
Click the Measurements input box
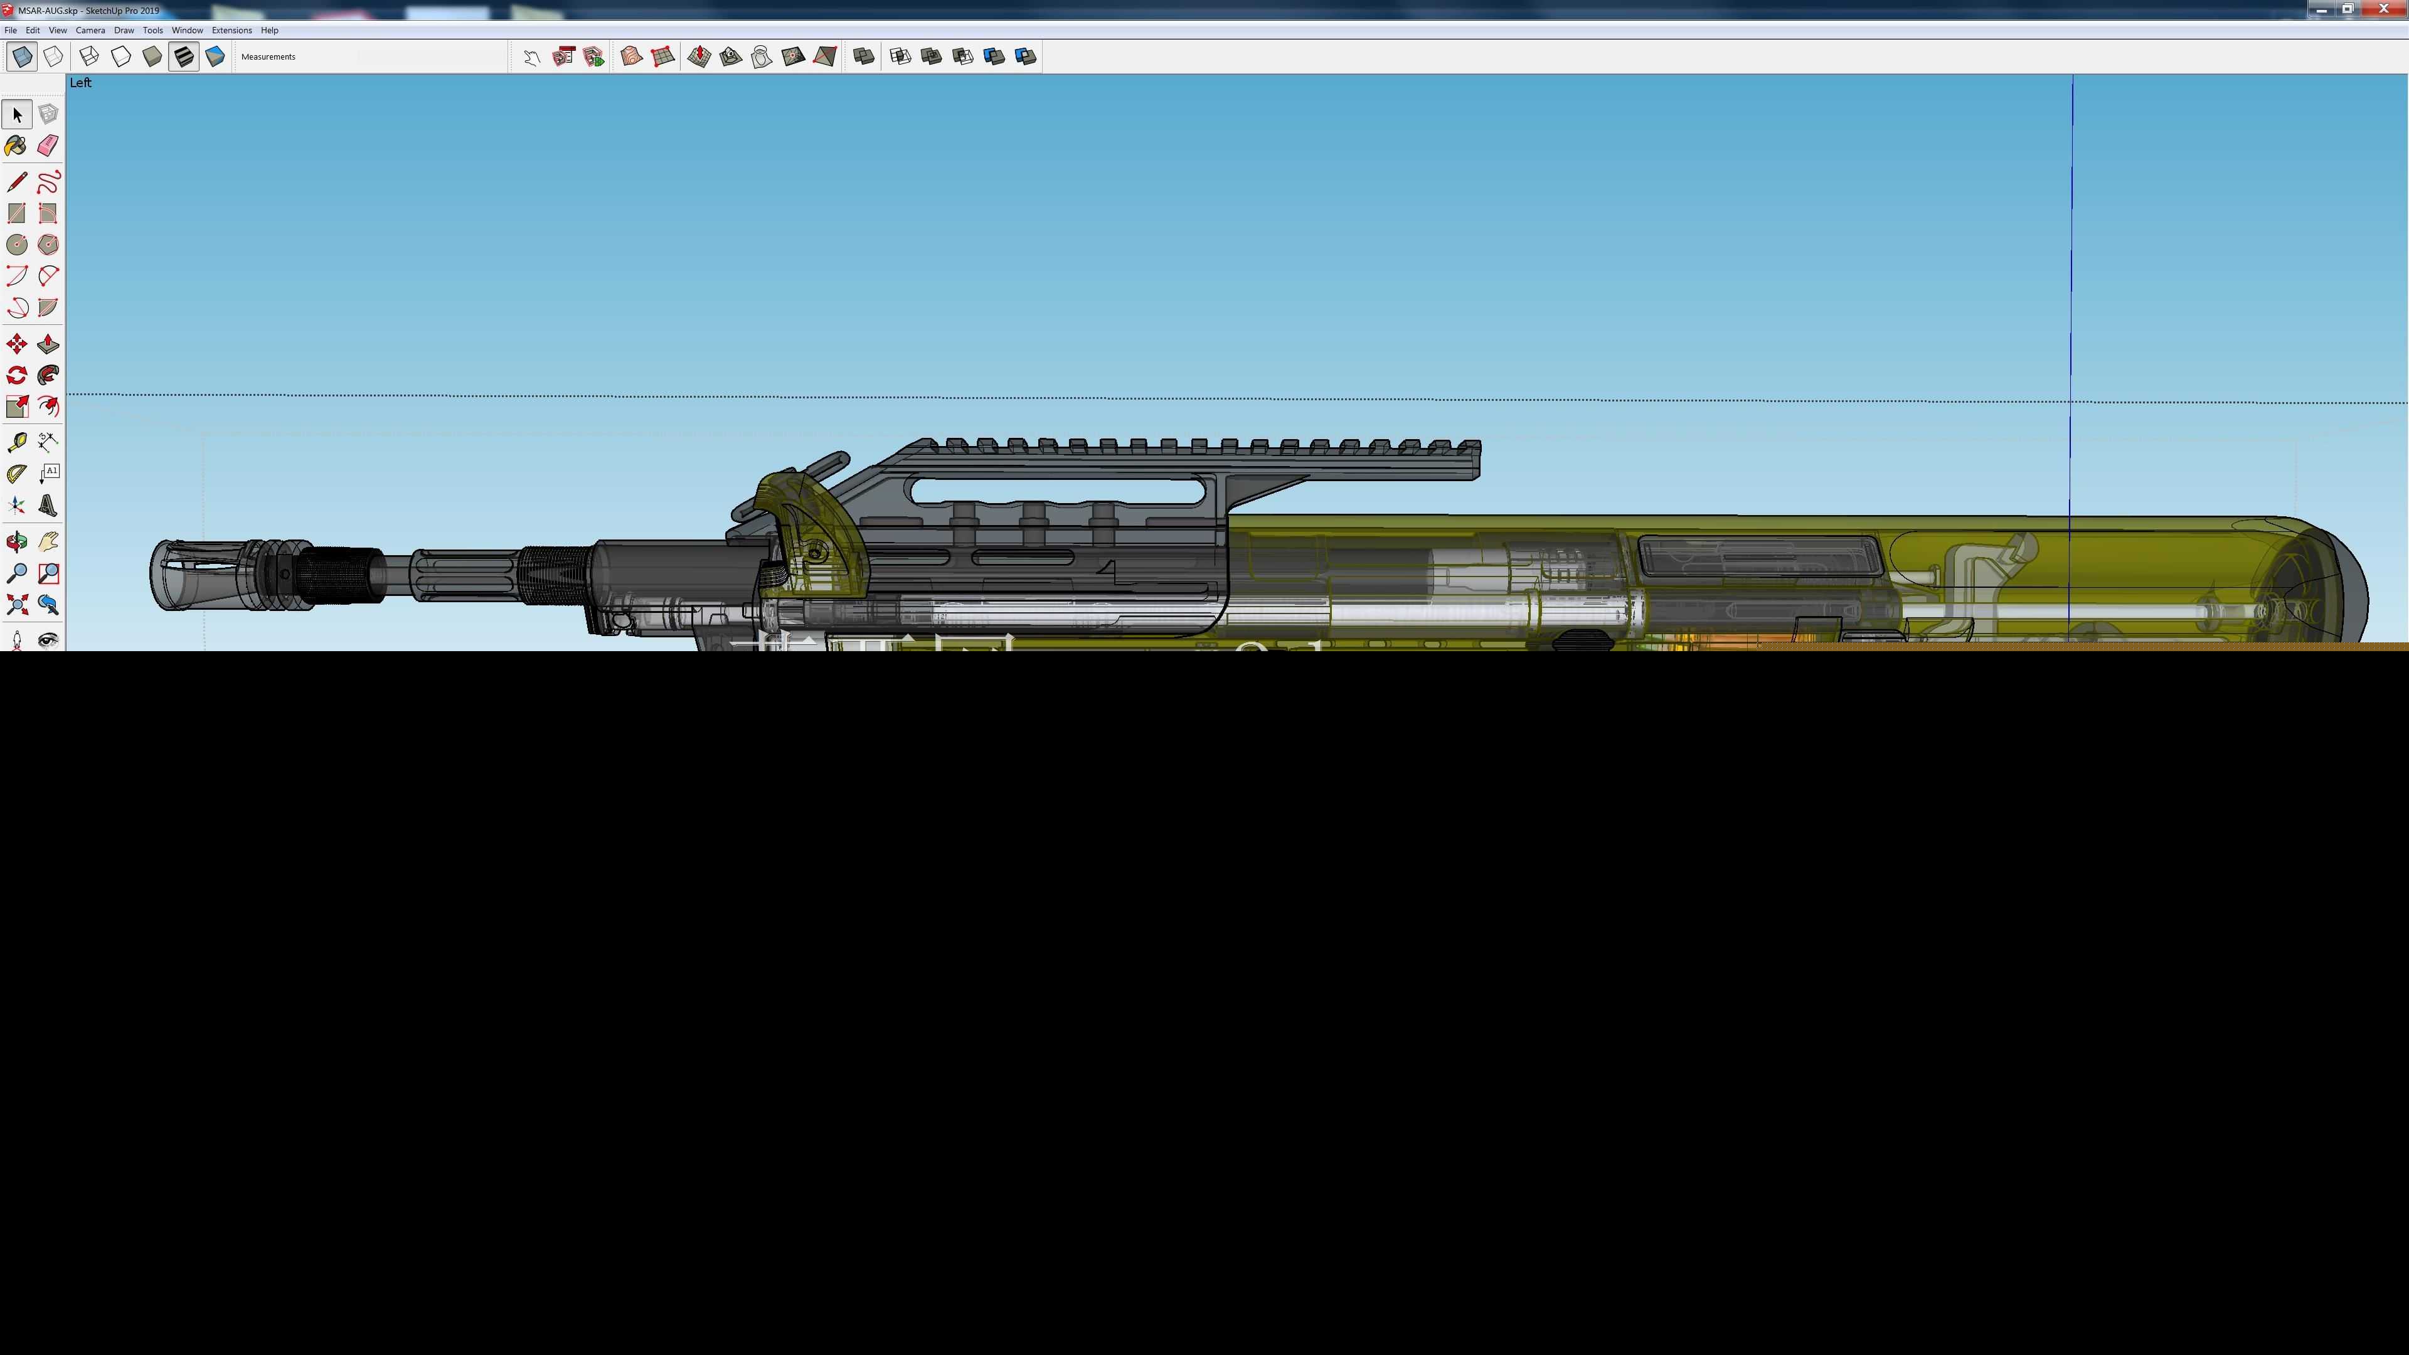click(x=402, y=57)
